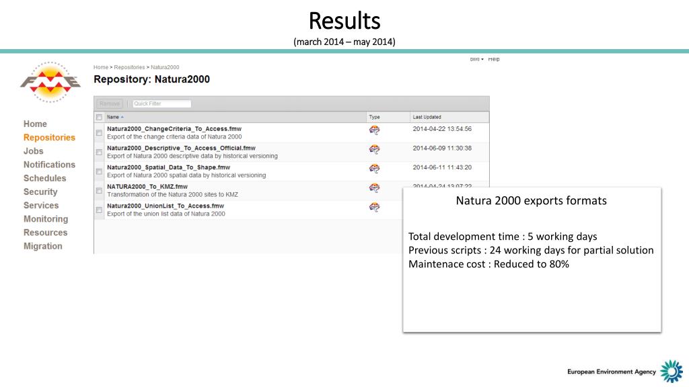Open Natura2000_Spatial_Data_To_Shape.fmw workspace
689x387 pixels.
(x=168, y=167)
